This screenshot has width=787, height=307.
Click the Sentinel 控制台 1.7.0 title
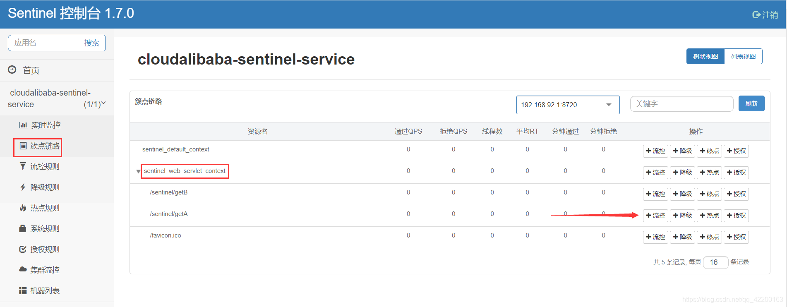(x=71, y=13)
